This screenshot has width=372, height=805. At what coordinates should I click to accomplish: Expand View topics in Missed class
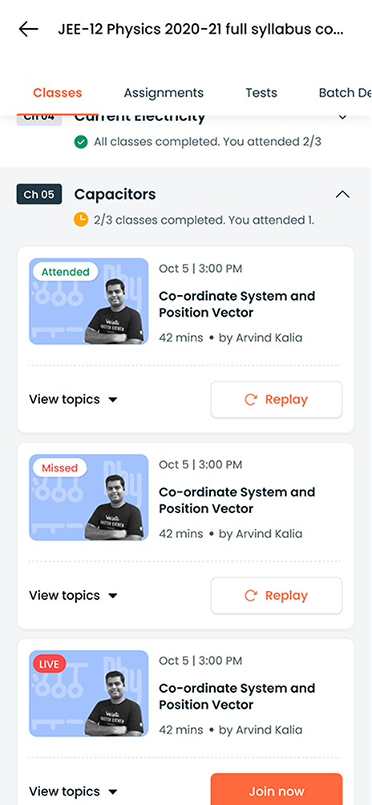(x=74, y=596)
